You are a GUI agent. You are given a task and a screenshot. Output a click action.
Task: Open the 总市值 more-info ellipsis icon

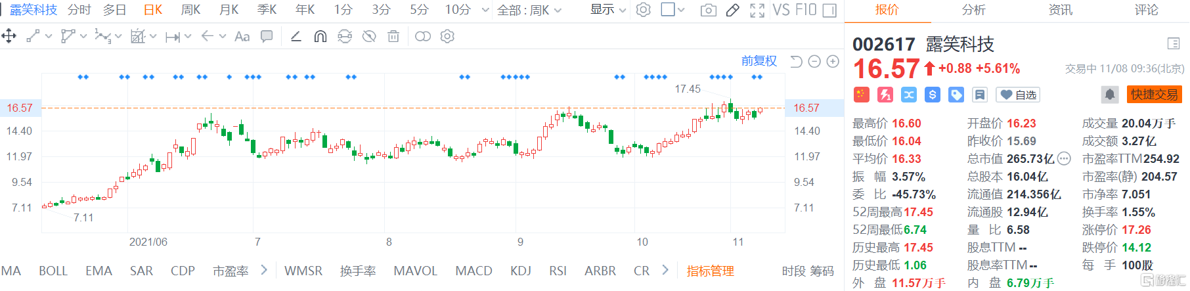(x=1064, y=158)
